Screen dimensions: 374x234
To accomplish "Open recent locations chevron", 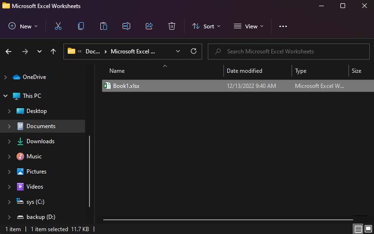I will 39,52.
